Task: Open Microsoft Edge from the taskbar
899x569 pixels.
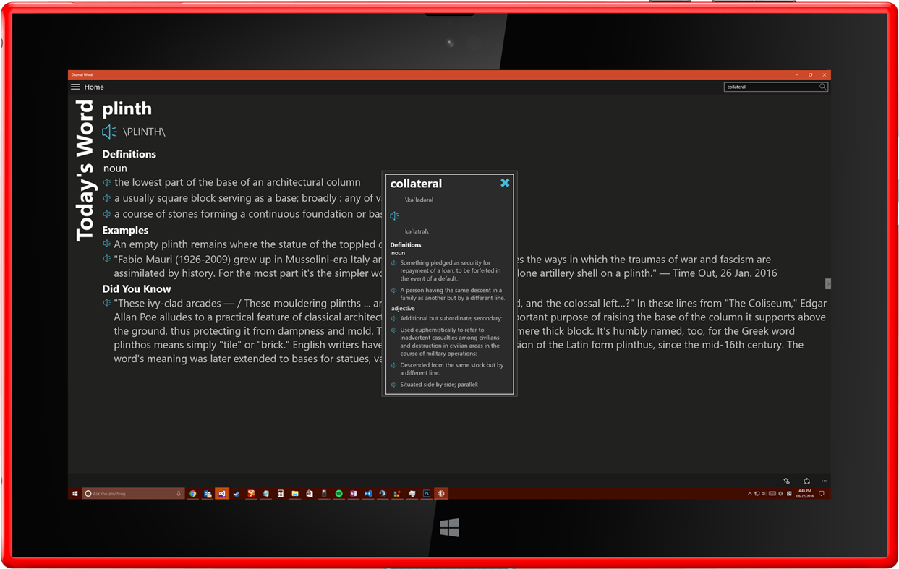Action: pyautogui.click(x=382, y=493)
